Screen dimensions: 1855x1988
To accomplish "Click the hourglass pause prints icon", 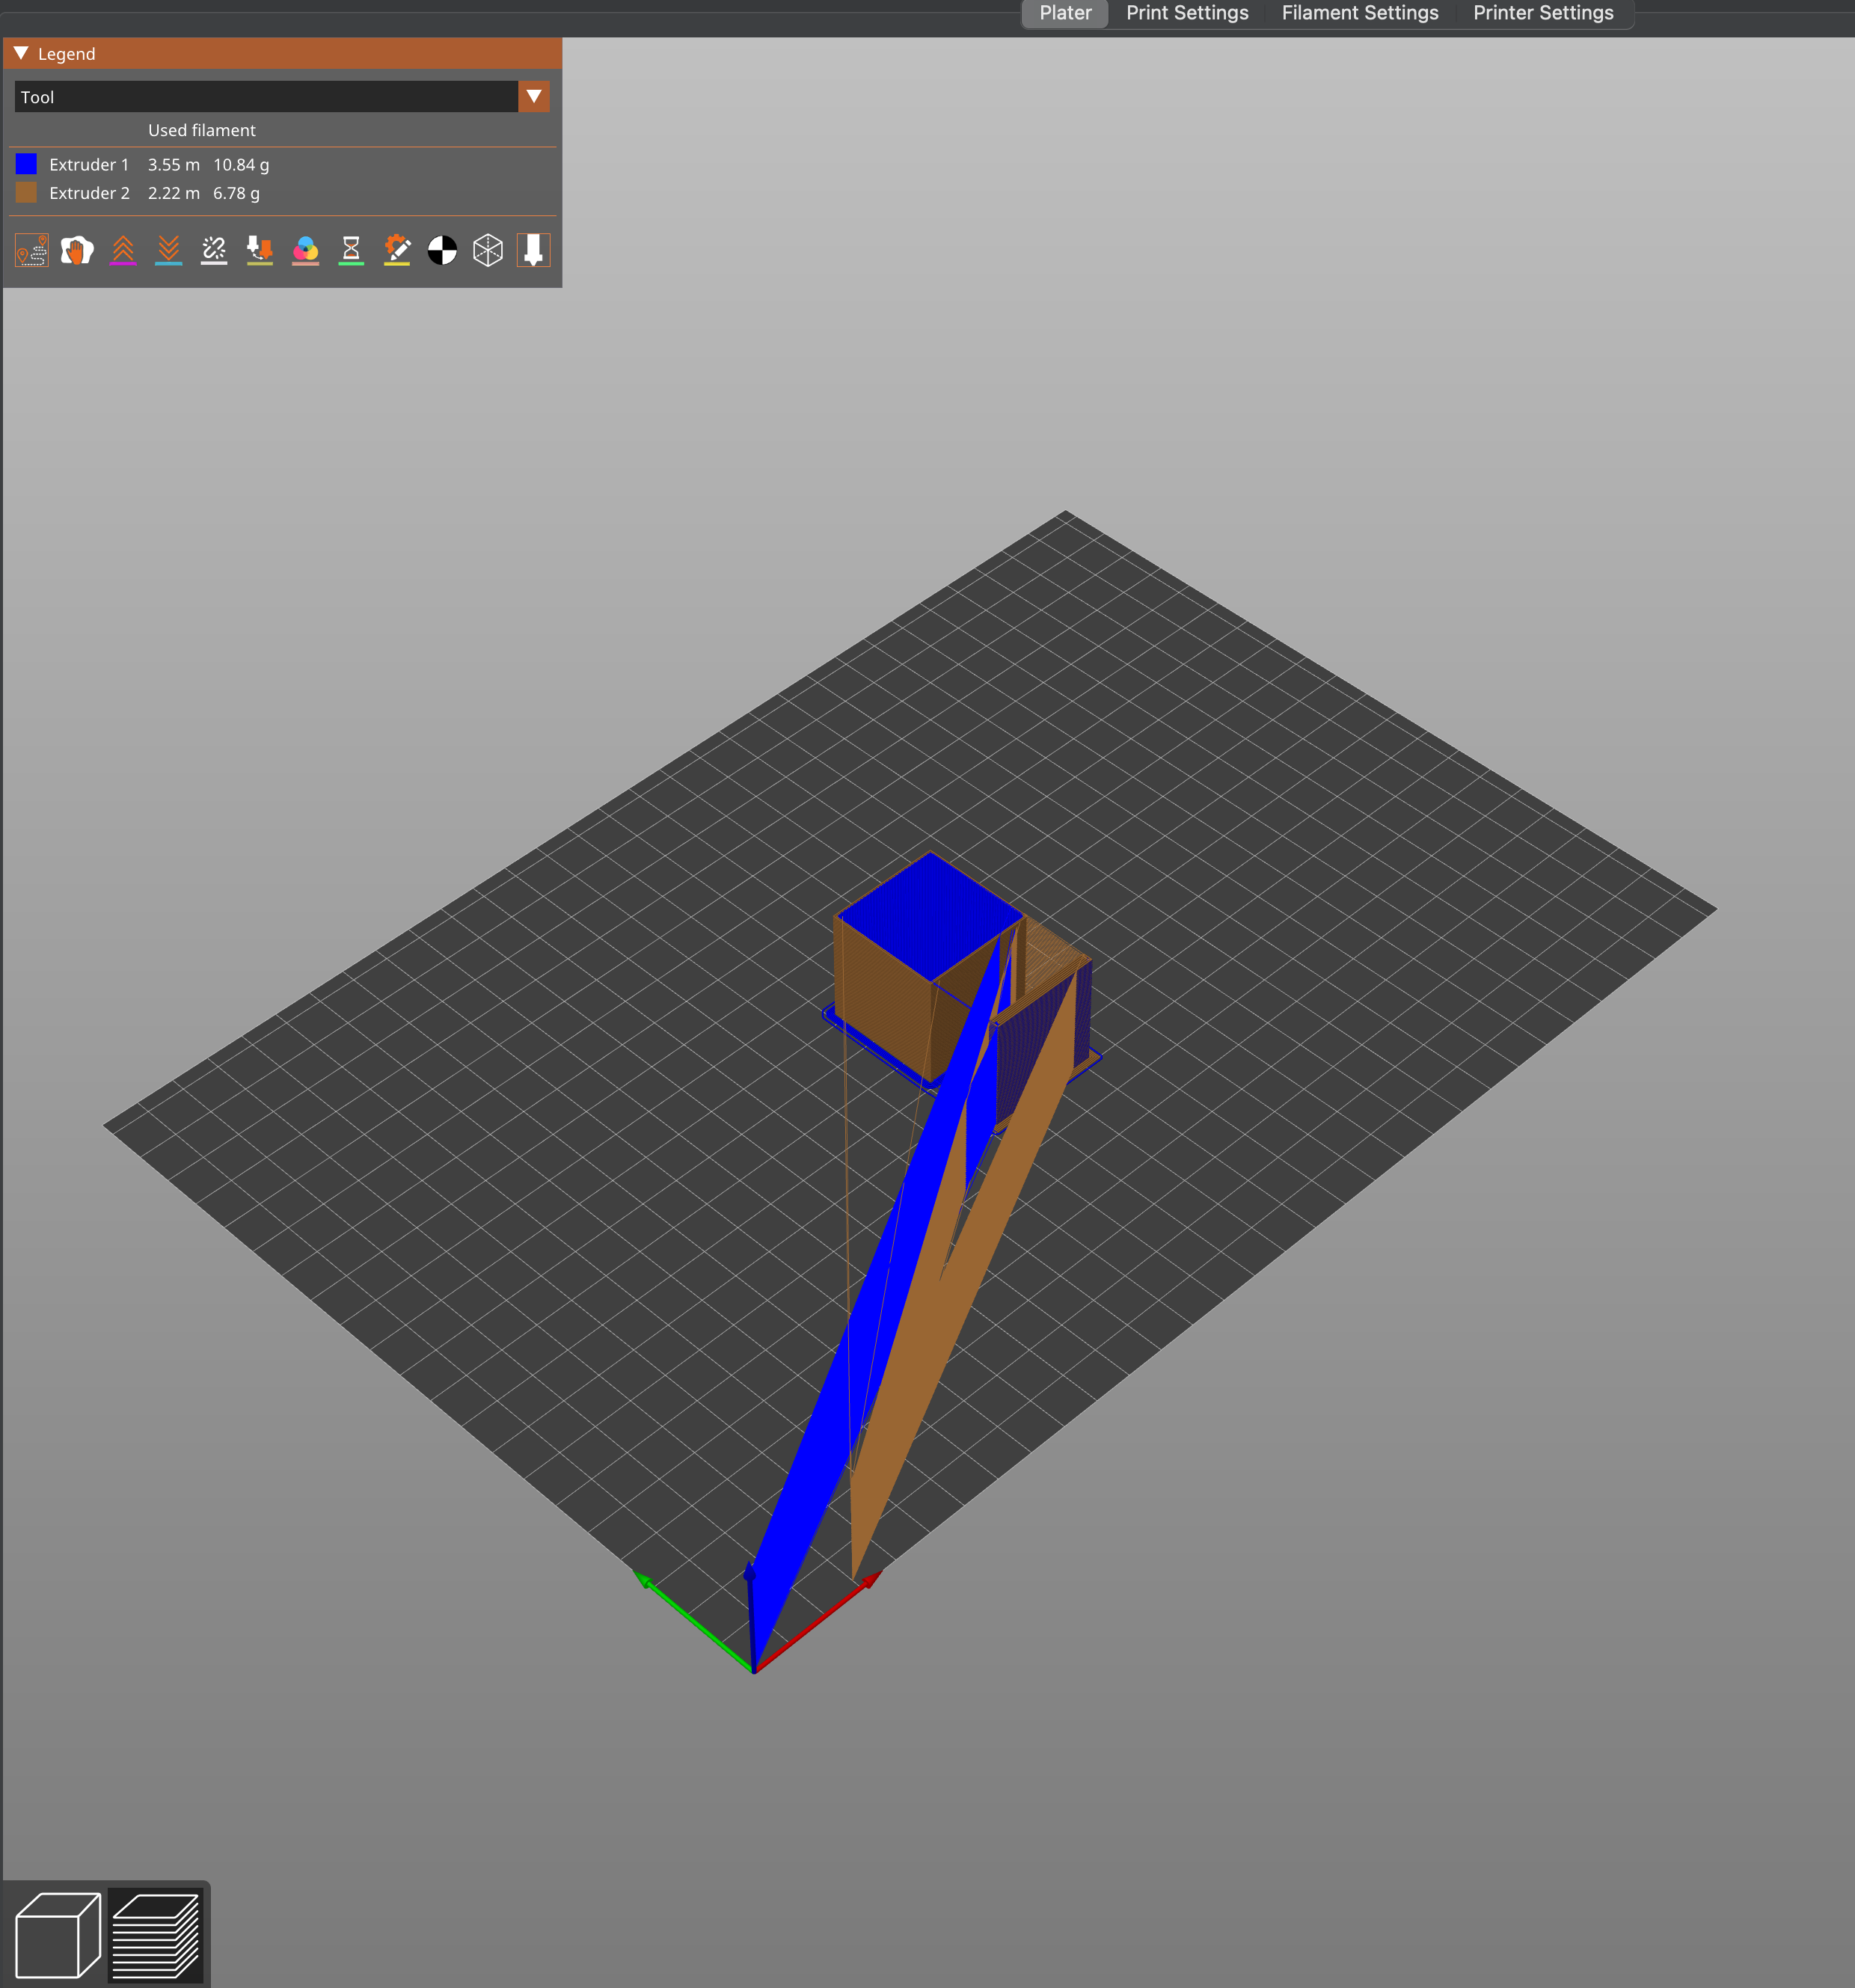I will click(x=351, y=250).
